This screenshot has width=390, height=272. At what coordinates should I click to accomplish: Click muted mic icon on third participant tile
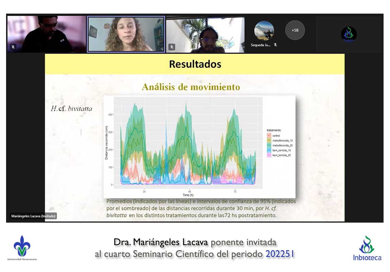(x=172, y=47)
